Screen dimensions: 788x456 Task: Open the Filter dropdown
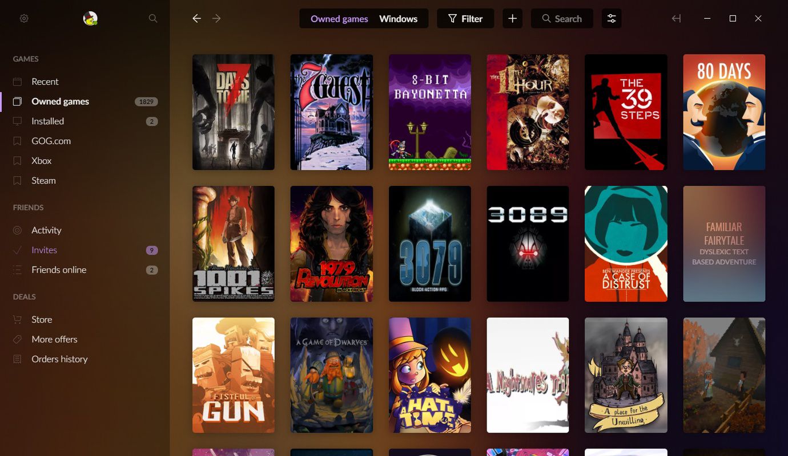(x=465, y=18)
